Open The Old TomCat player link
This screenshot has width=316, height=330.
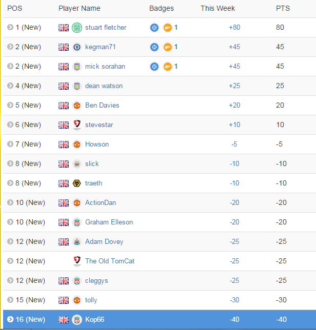click(x=110, y=261)
